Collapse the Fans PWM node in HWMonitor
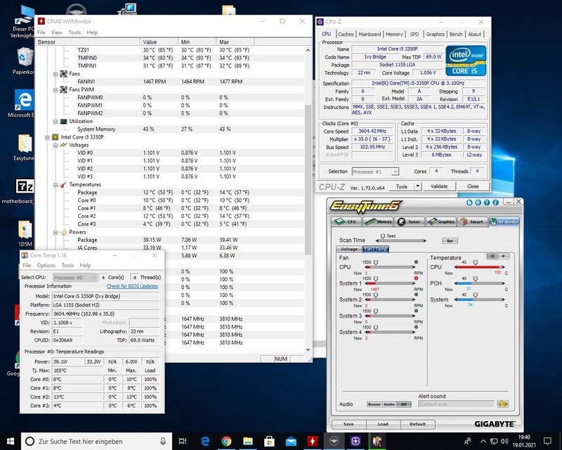Image resolution: width=562 pixels, height=450 pixels. (55, 90)
